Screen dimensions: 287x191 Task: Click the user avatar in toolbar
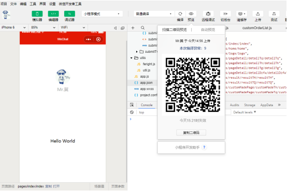(6, 14)
